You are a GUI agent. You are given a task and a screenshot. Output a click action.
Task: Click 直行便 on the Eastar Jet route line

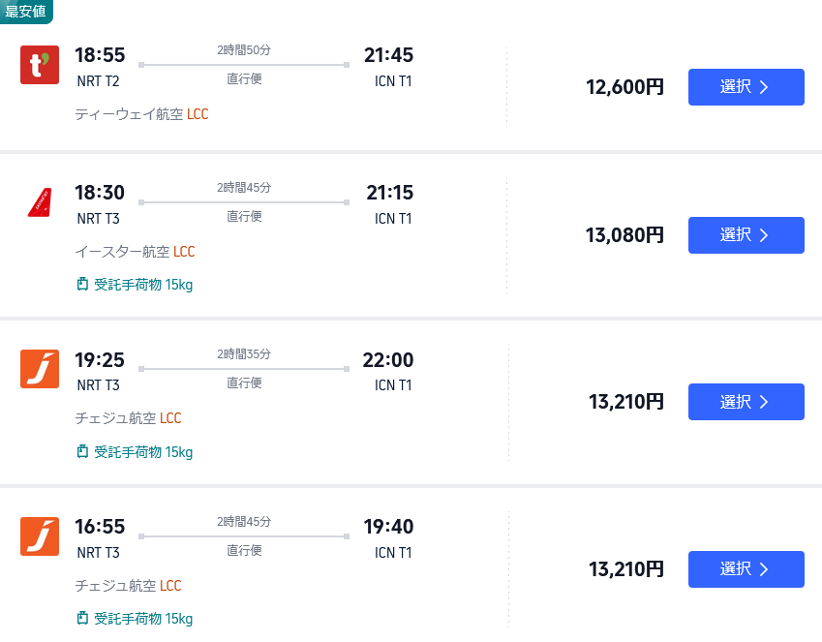243,216
